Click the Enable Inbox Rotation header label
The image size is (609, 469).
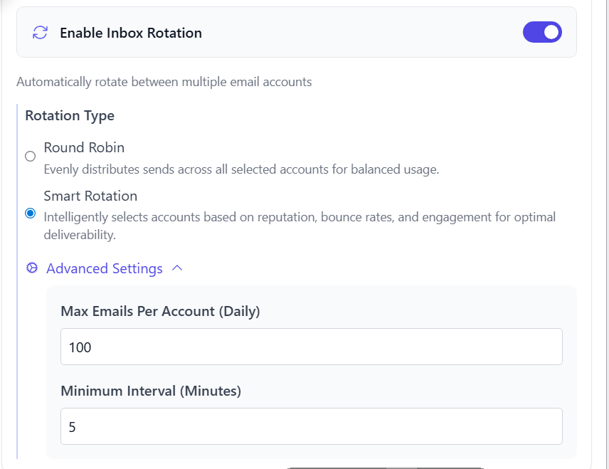pyautogui.click(x=131, y=33)
